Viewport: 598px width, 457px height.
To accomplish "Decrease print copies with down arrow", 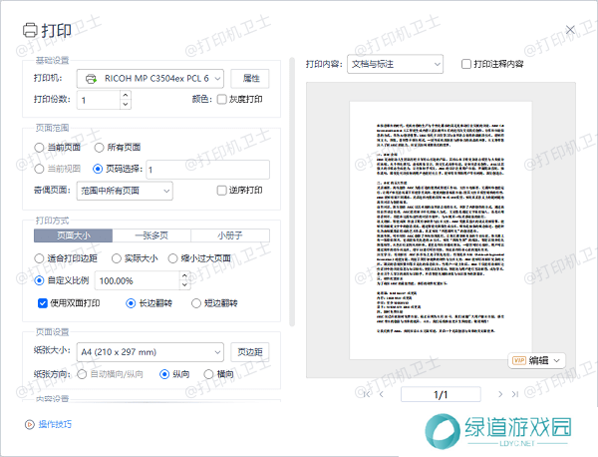I will [x=126, y=104].
